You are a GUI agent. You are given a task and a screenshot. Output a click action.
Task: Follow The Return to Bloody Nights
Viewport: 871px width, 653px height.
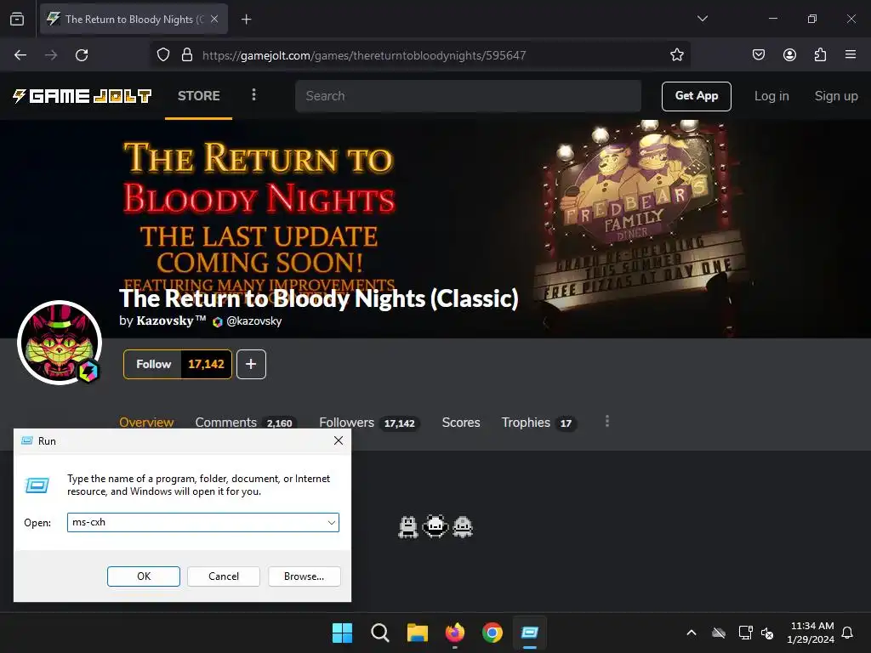click(x=153, y=364)
